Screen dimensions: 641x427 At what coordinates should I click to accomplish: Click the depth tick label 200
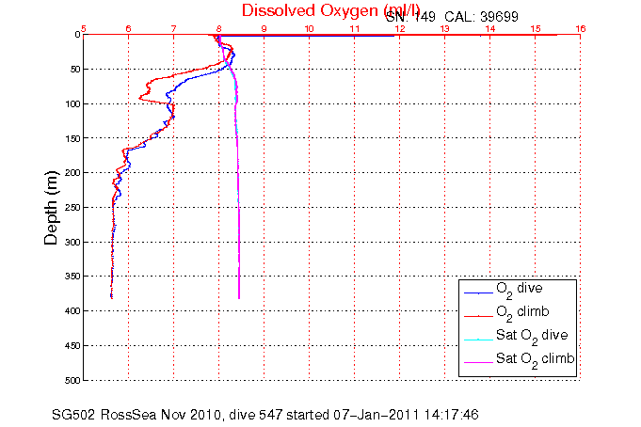73,173
